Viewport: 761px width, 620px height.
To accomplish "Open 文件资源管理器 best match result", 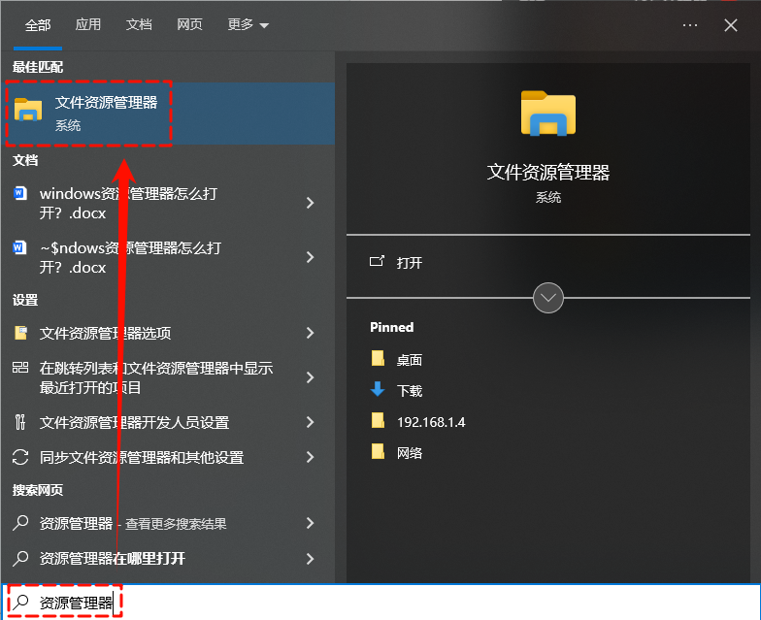I will (x=169, y=114).
